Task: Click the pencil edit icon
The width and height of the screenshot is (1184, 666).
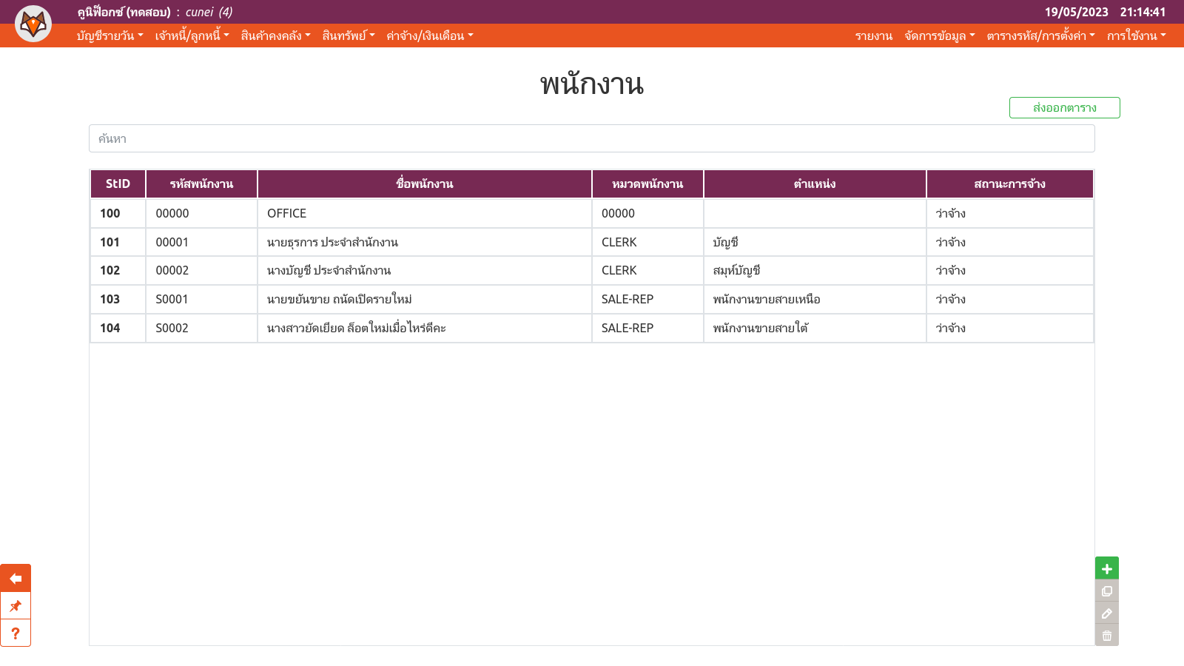Action: point(1106,613)
